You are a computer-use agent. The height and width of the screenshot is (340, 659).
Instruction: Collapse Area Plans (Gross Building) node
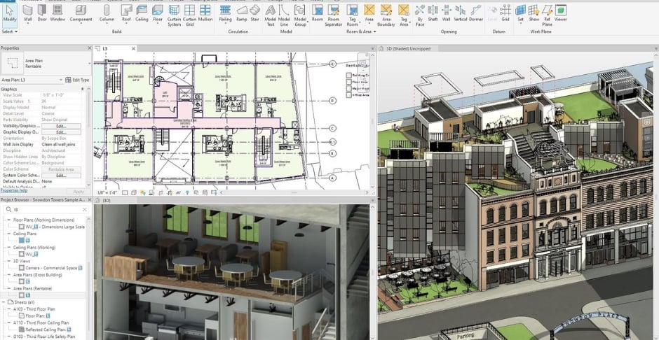(10, 275)
